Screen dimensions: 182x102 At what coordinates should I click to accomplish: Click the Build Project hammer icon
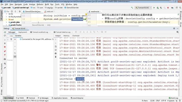[x=132, y=8]
